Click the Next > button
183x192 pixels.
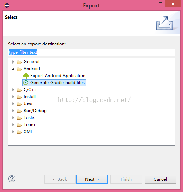point(92,179)
